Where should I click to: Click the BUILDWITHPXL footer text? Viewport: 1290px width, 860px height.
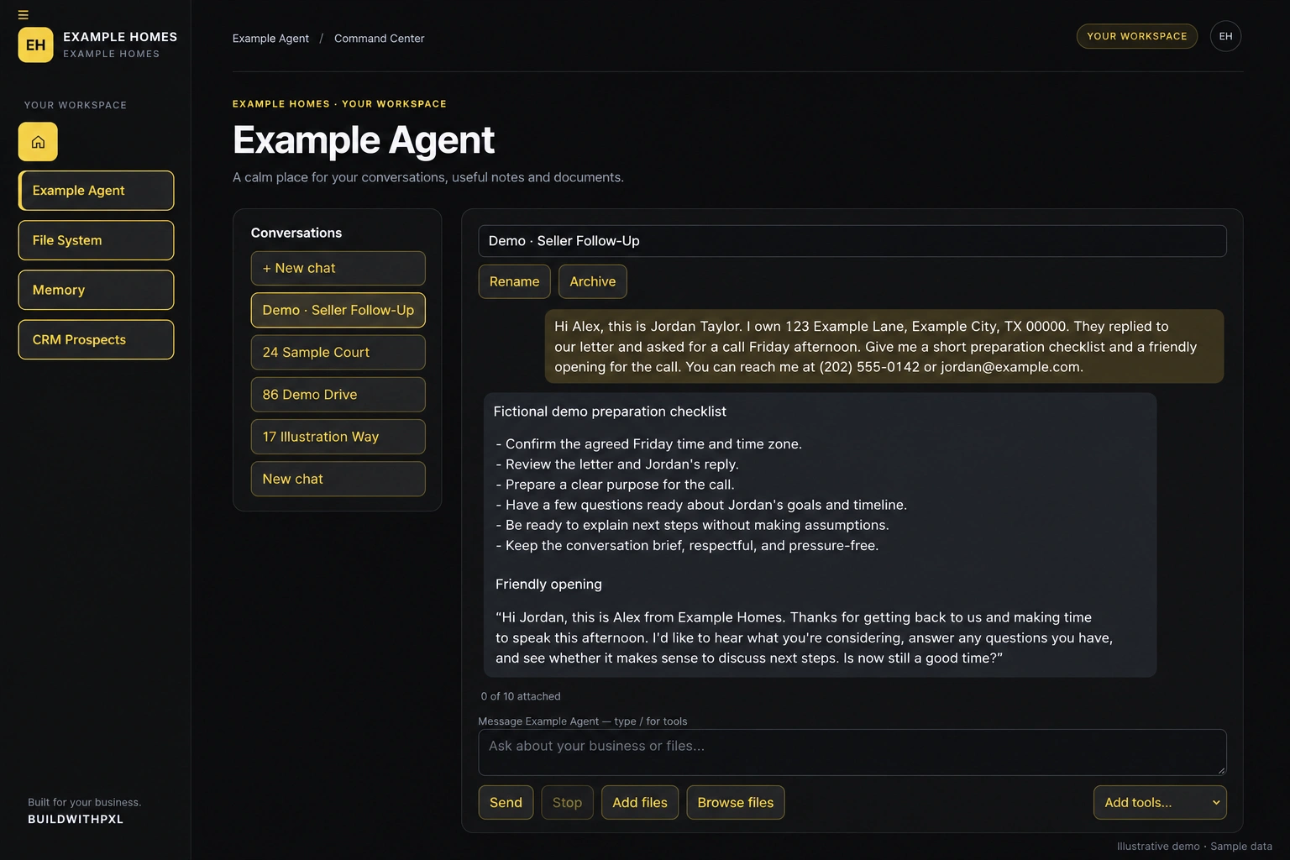tap(76, 819)
